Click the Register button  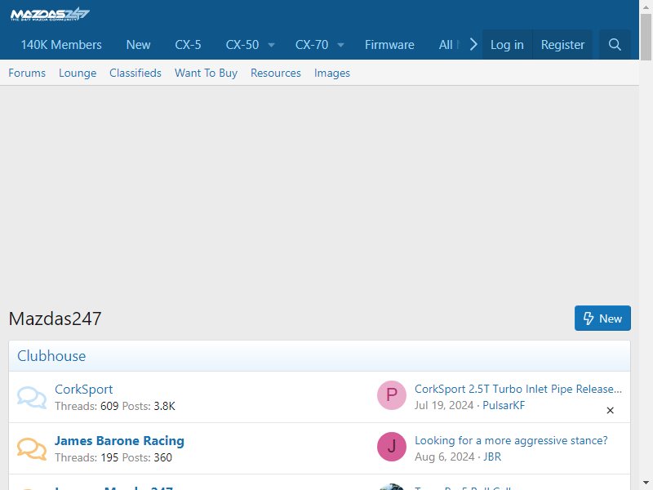click(x=562, y=45)
